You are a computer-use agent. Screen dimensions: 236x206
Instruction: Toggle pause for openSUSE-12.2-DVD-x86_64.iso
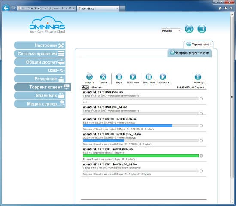point(201,114)
